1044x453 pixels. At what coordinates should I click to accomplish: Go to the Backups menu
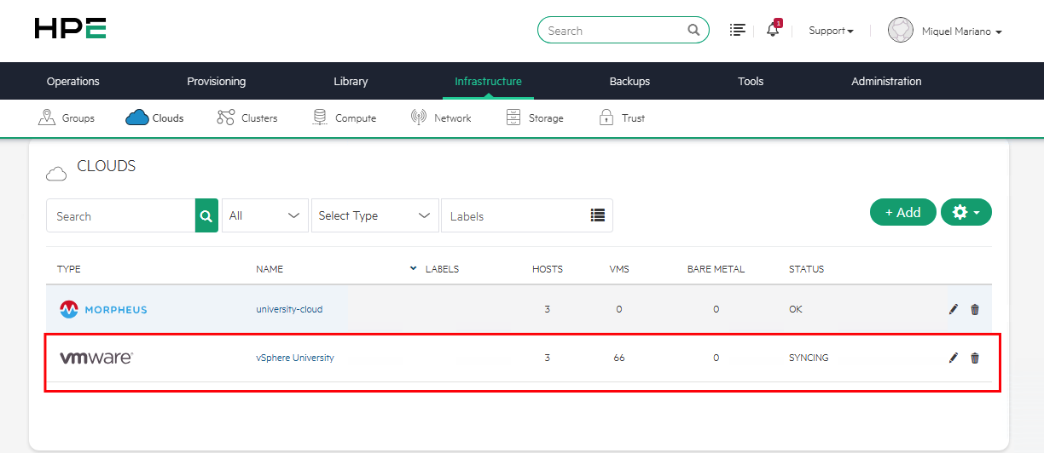[x=629, y=82]
